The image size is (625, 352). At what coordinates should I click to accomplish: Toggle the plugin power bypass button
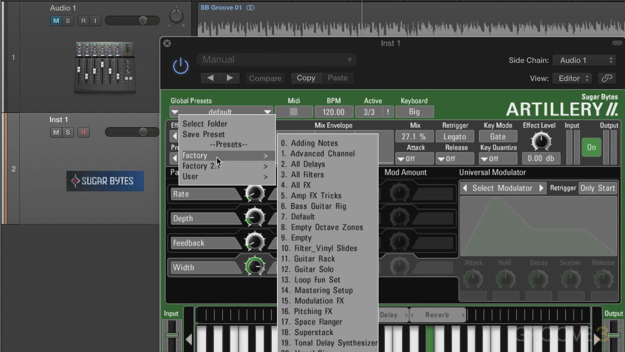click(180, 66)
